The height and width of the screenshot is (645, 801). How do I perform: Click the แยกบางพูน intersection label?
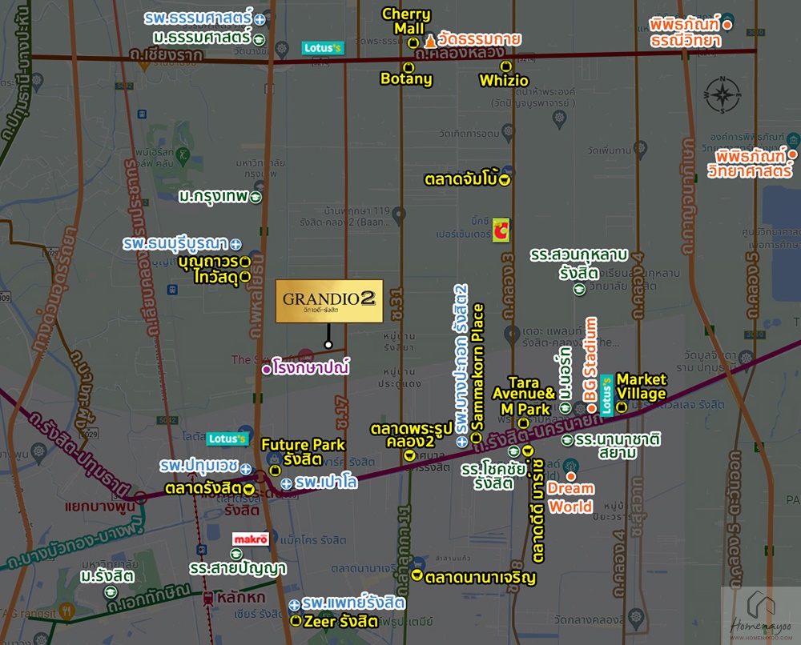pyautogui.click(x=100, y=507)
